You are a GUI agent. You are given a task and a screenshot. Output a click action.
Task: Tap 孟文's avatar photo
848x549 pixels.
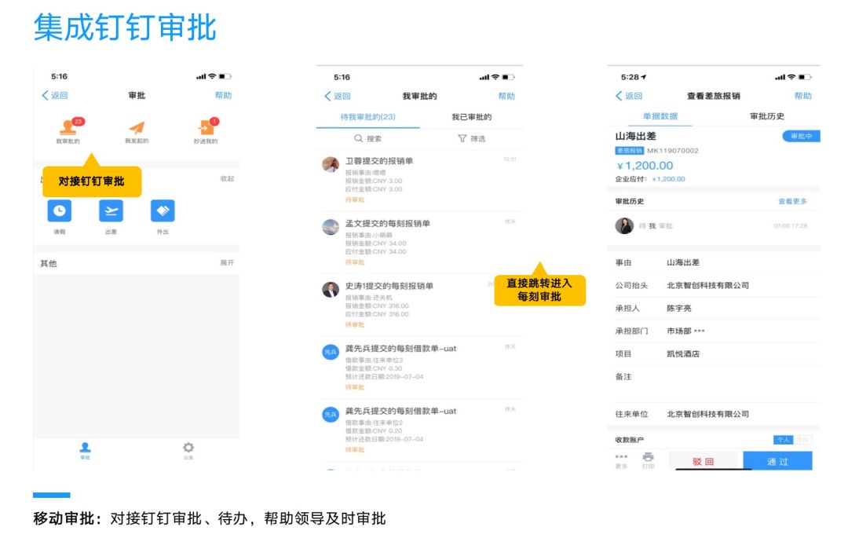pyautogui.click(x=331, y=227)
